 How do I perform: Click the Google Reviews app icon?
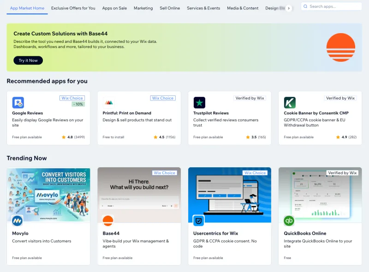[x=18, y=103]
